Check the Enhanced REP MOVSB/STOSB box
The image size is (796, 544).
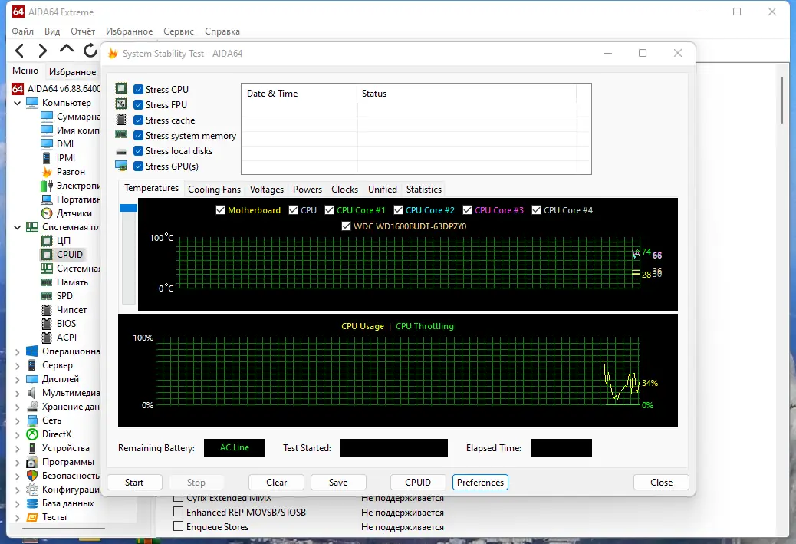(x=178, y=512)
